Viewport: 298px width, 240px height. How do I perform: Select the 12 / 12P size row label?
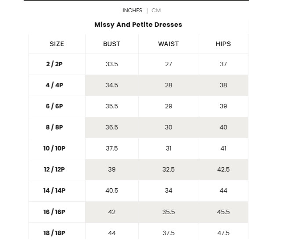click(x=54, y=169)
